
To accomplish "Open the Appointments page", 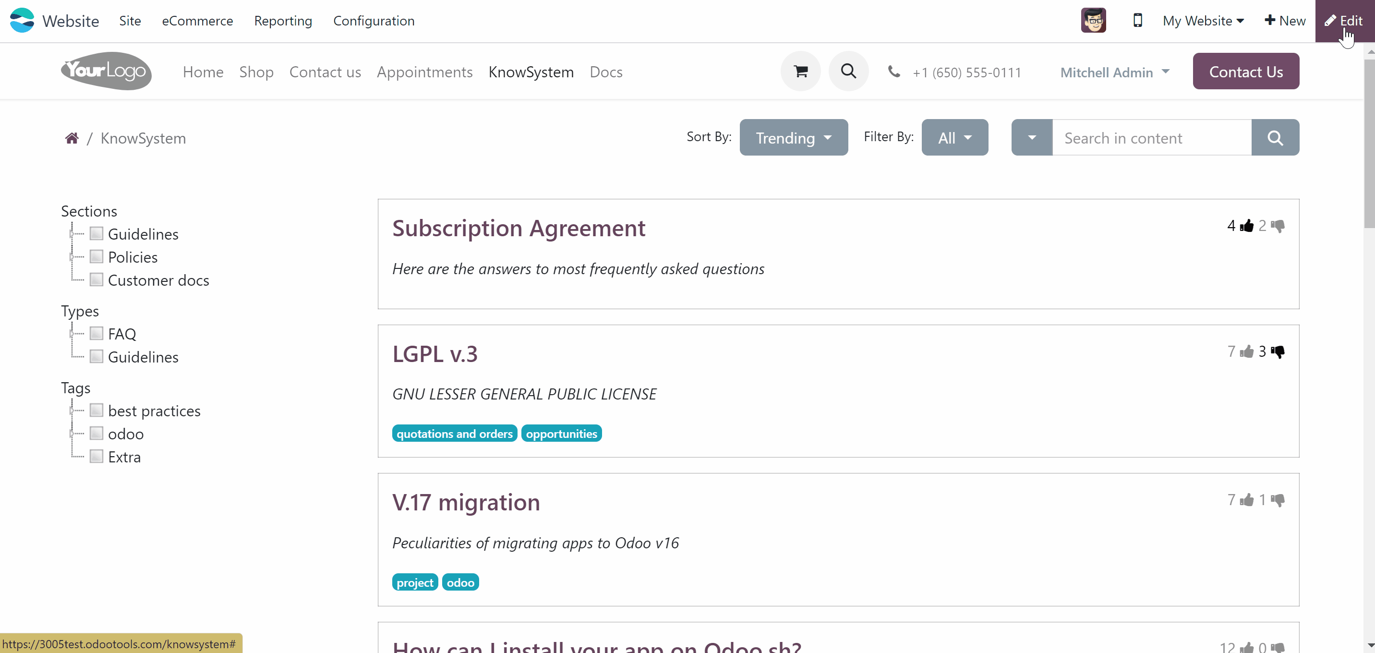I will (424, 72).
